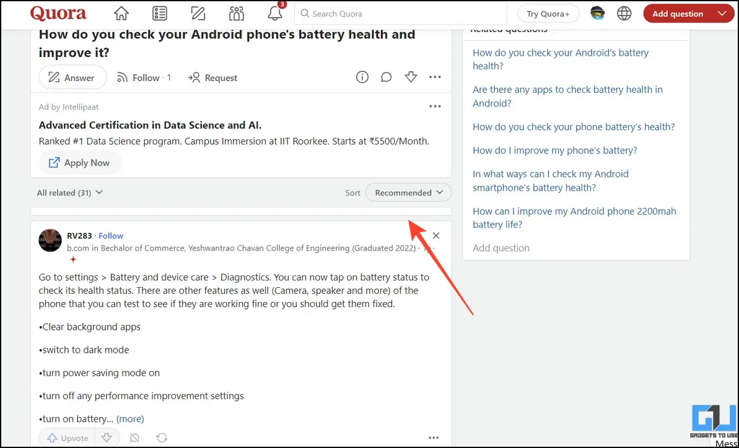Click Add question under related questions
739x448 pixels.
point(501,248)
